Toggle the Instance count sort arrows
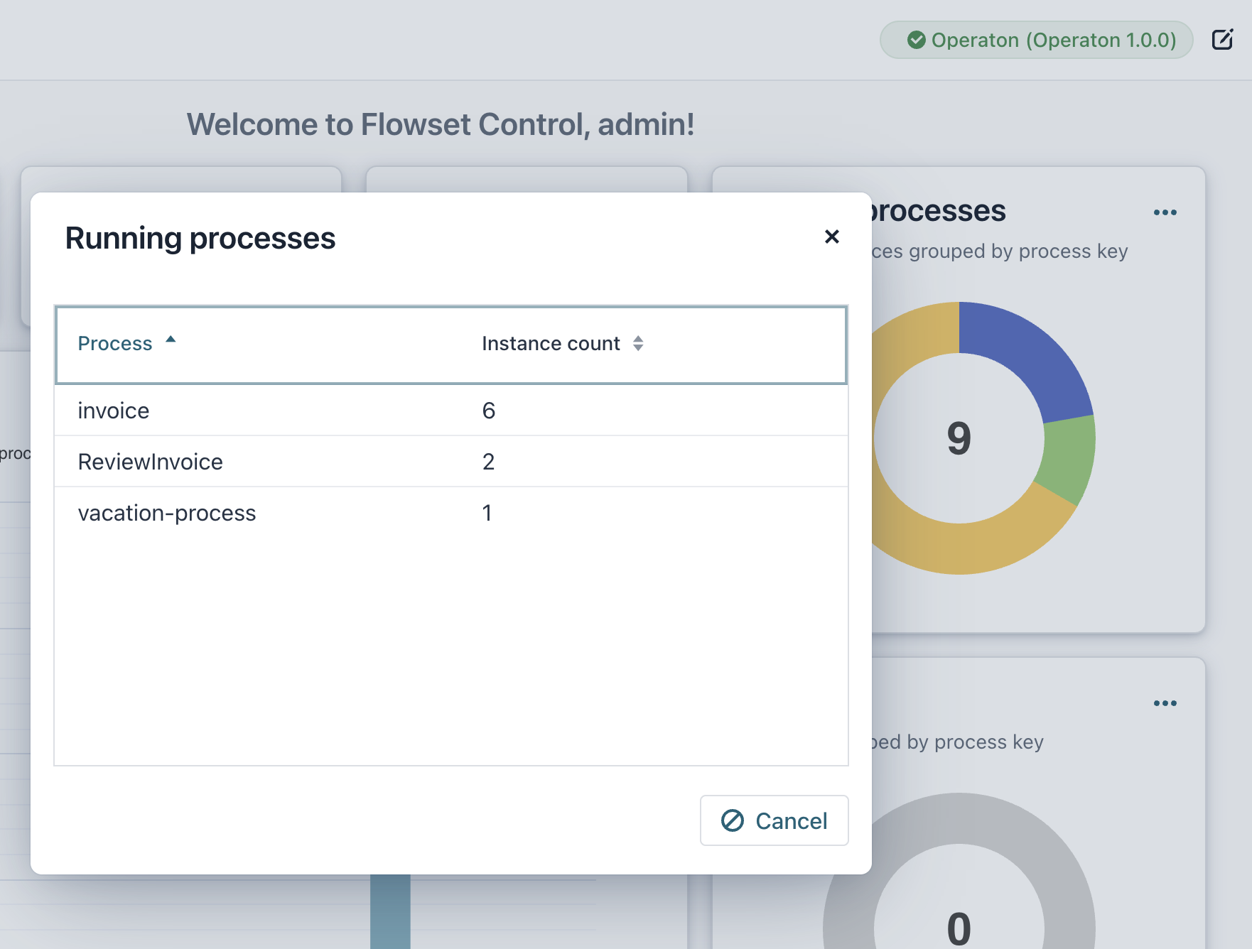 click(x=638, y=344)
